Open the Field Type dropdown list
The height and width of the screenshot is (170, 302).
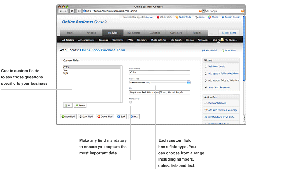pos(159,83)
